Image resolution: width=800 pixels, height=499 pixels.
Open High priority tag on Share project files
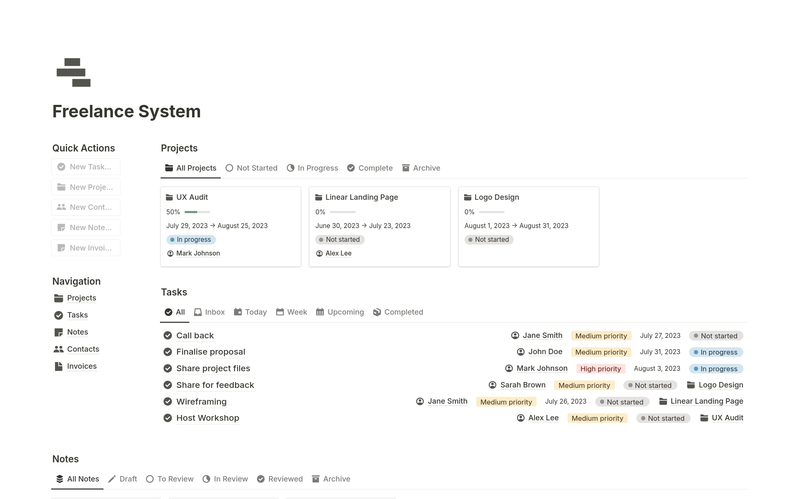tap(600, 369)
